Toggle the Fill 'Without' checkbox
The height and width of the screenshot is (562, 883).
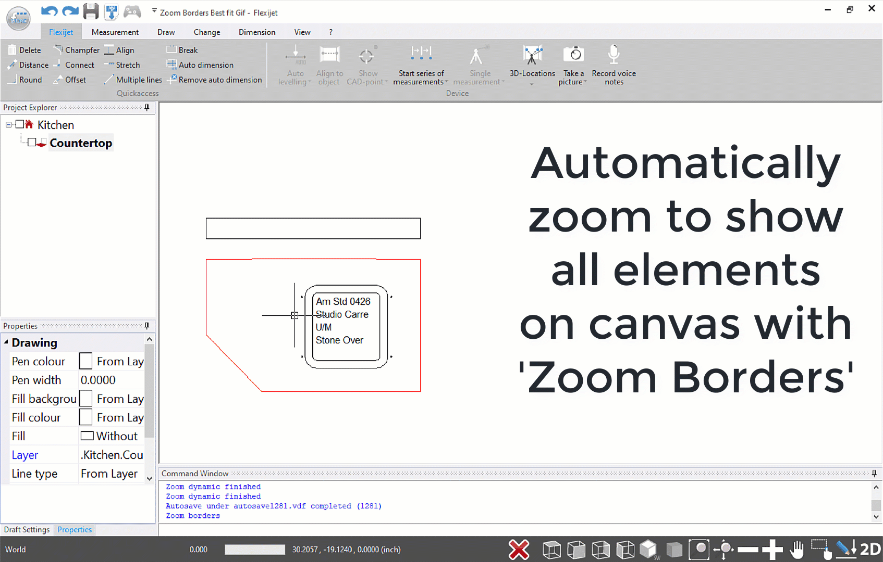86,436
